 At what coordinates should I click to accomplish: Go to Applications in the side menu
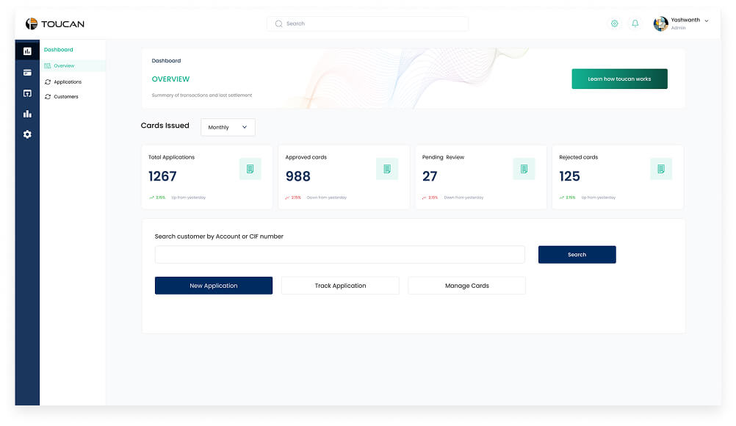68,82
